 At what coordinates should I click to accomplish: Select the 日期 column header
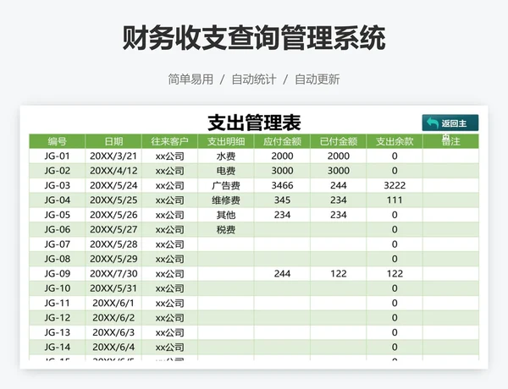click(113, 141)
